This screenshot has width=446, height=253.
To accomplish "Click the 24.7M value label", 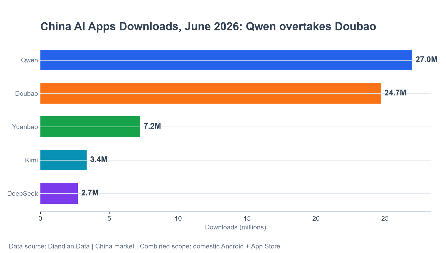I will (395, 93).
